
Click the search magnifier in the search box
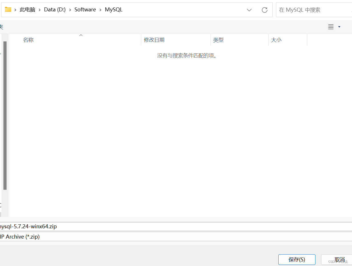pos(351,9)
